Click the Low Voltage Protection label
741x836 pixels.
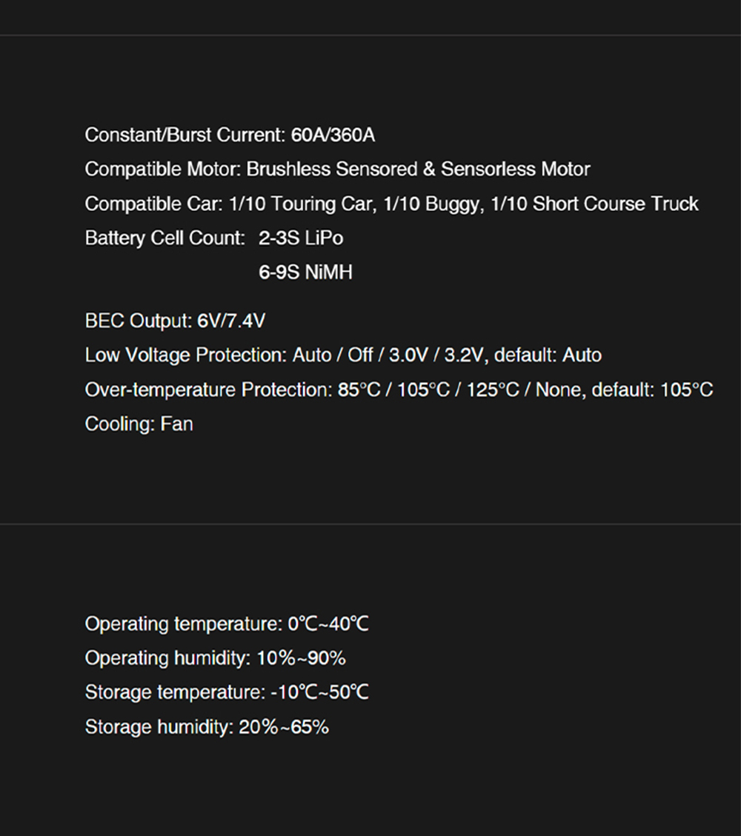pos(185,355)
